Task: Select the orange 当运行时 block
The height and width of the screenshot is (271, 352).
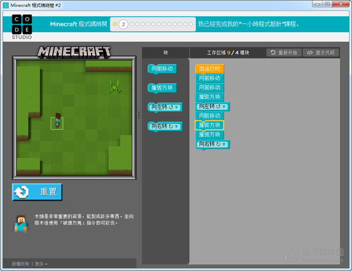Action: [x=209, y=68]
